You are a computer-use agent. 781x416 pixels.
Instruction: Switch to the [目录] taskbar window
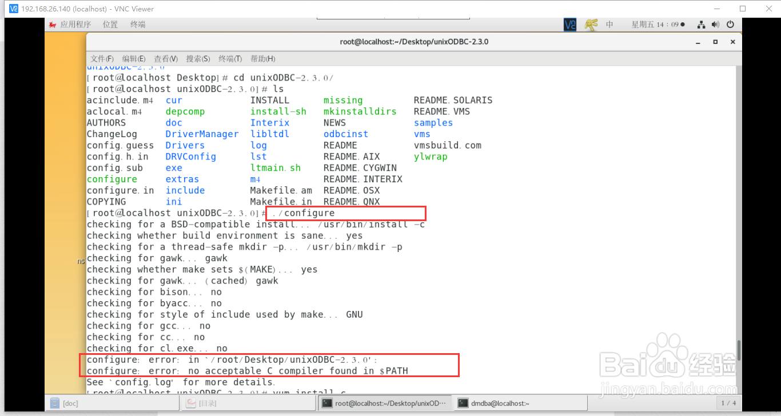248,403
